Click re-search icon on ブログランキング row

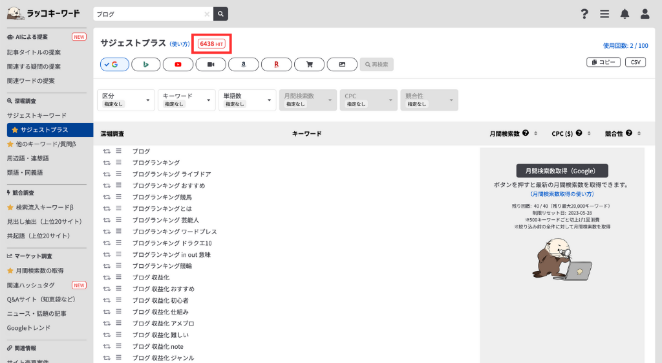(x=107, y=162)
